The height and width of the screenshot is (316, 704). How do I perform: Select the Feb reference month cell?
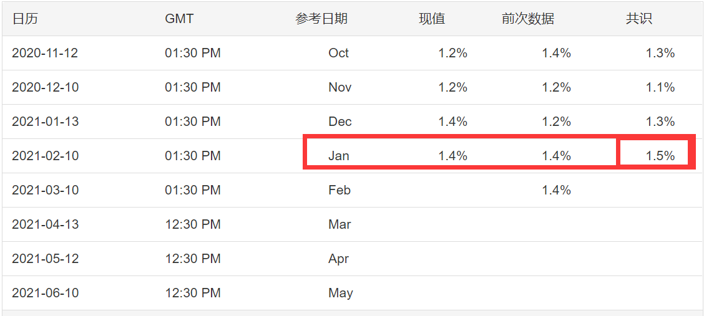pyautogui.click(x=340, y=190)
